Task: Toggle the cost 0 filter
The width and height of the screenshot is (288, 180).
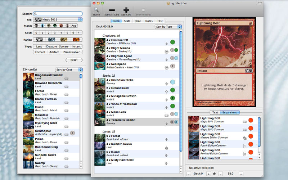Action: [x=36, y=33]
